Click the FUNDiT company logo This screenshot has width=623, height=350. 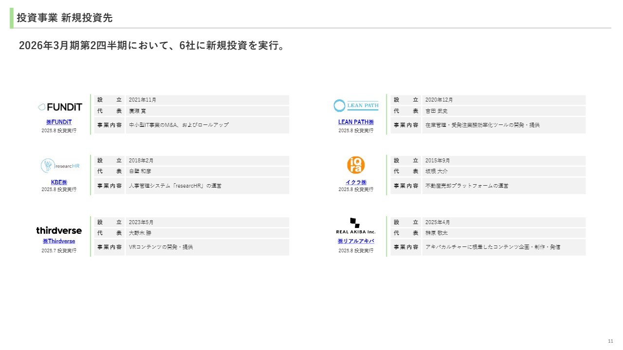60,107
